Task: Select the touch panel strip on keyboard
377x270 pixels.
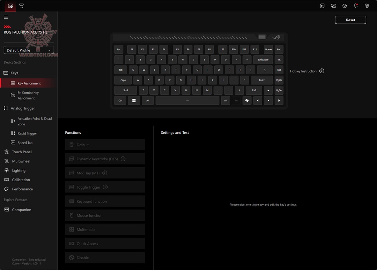Action: click(189, 37)
